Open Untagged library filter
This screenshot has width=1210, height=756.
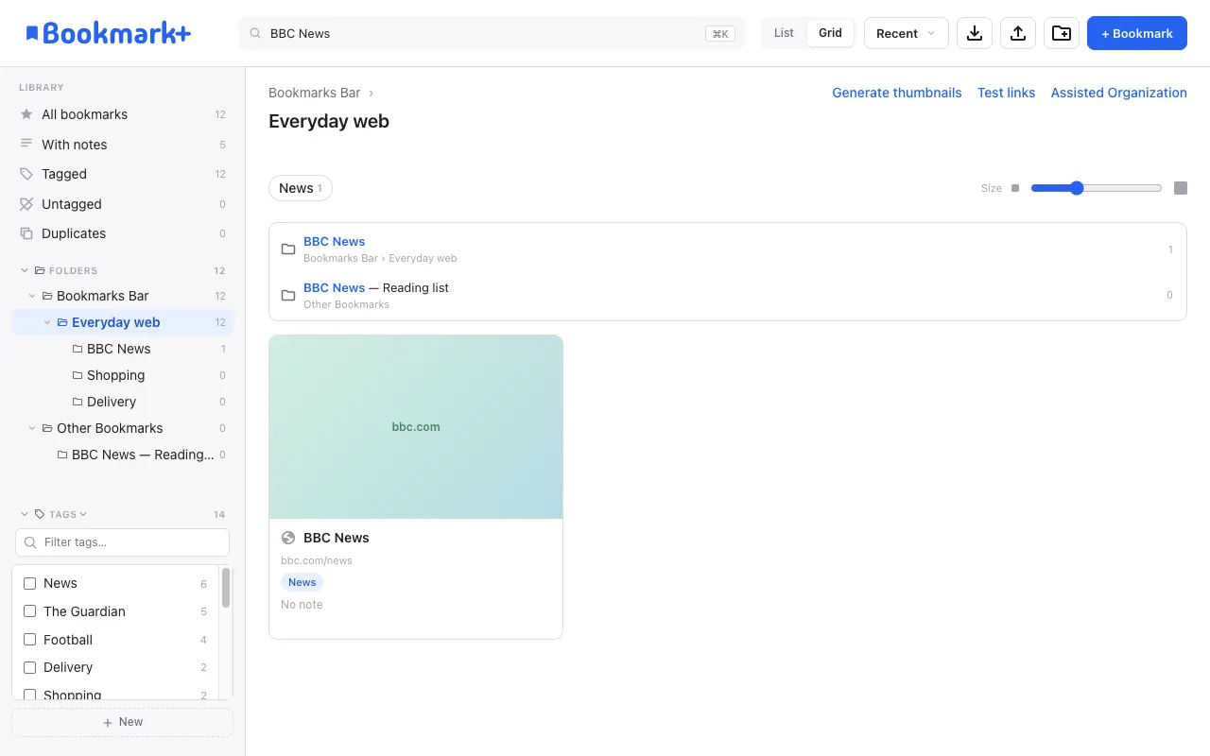(123, 204)
